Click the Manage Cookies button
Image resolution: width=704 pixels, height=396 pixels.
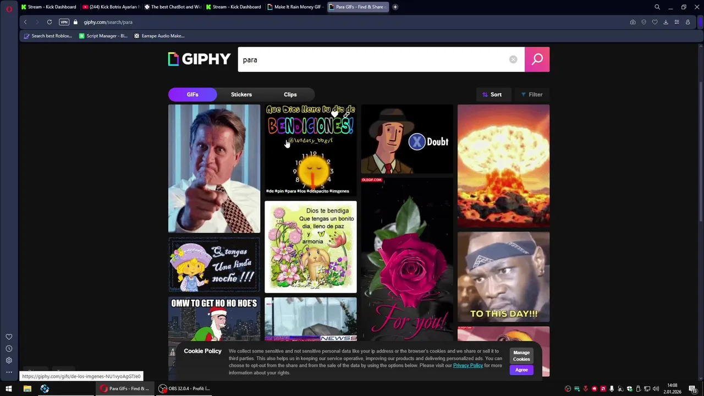[521, 356]
